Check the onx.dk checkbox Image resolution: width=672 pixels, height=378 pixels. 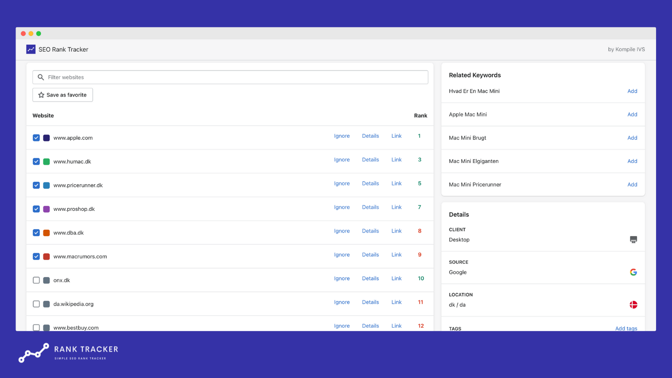pos(36,280)
